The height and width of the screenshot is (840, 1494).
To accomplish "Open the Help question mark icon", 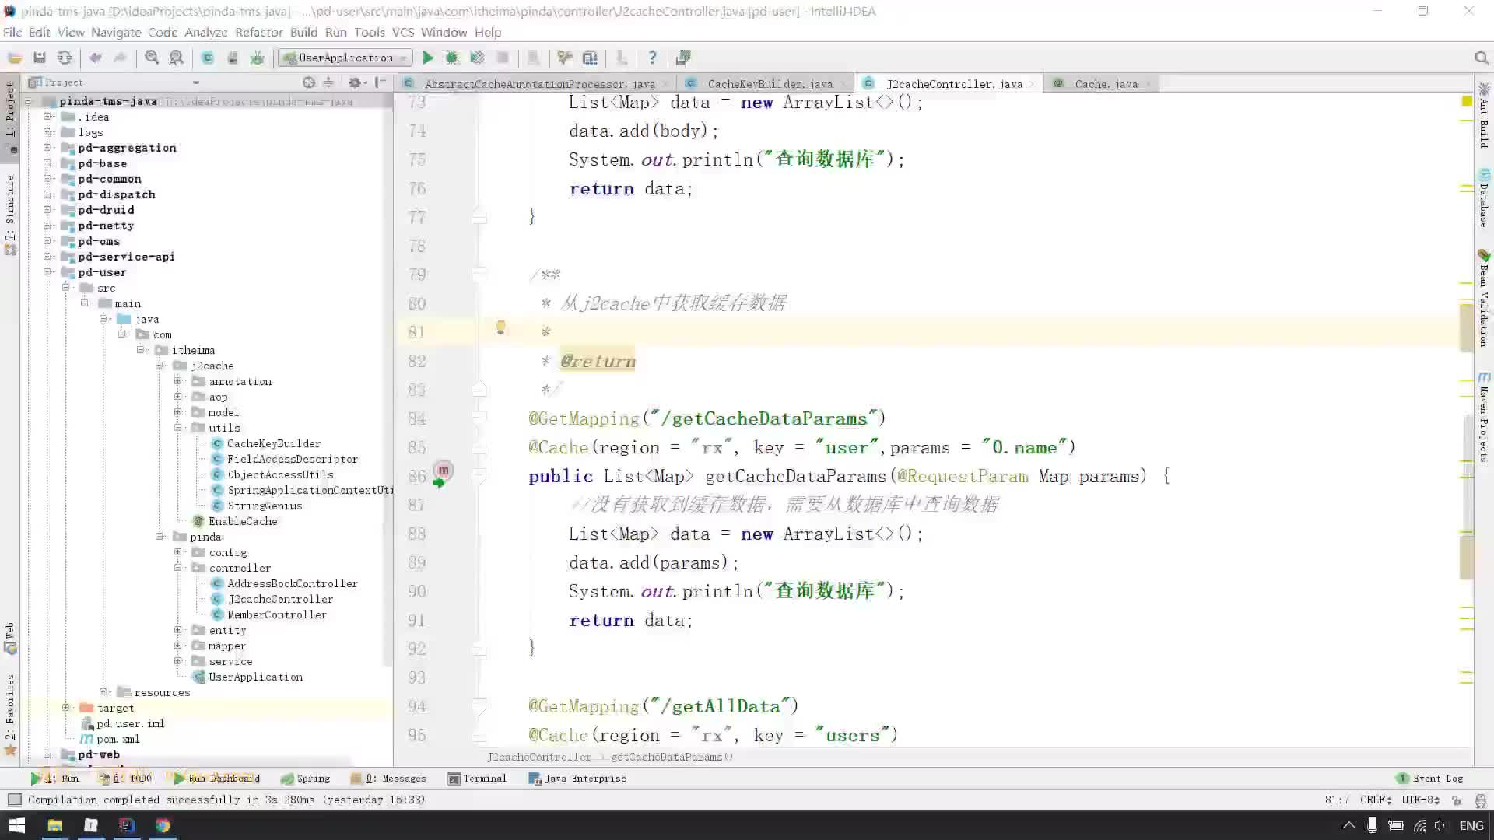I will pyautogui.click(x=652, y=58).
